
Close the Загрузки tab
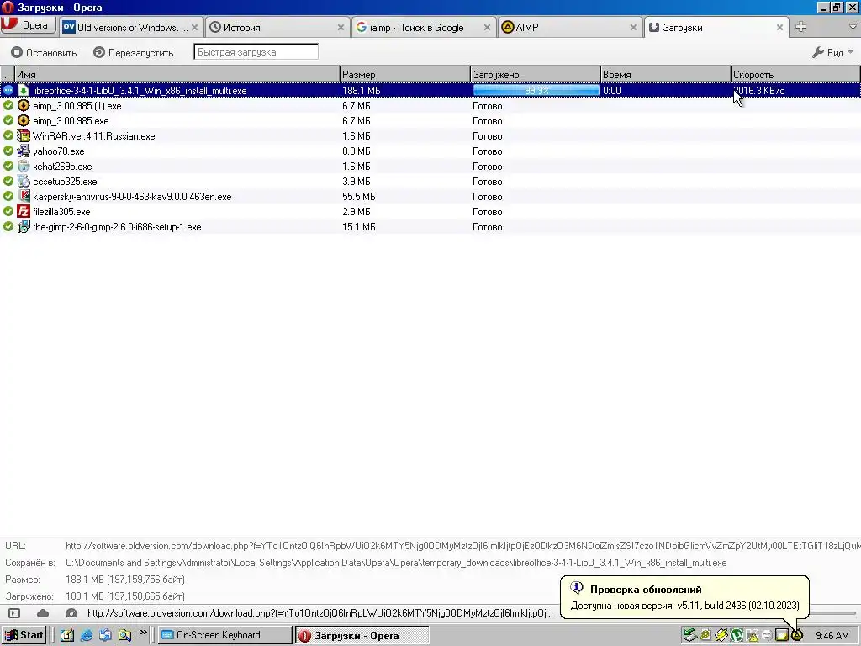point(779,28)
